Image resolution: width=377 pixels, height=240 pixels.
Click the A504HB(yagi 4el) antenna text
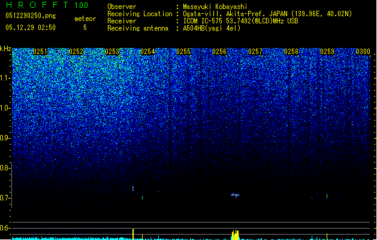[x=212, y=28]
